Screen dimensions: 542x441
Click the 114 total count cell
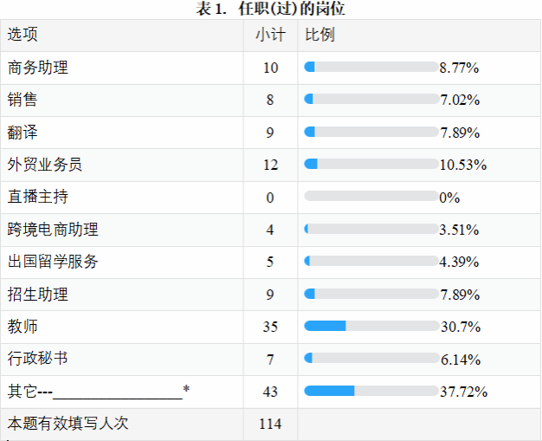(270, 424)
